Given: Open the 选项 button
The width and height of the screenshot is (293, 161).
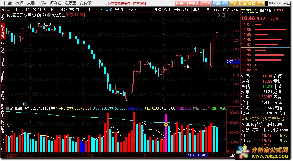Looking at the screenshot, I should [261, 3].
